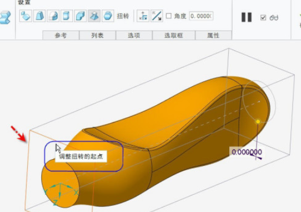Reverse the twist axis direction
The image size is (301, 212).
(157, 16)
